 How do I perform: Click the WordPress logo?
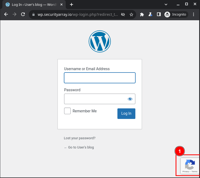(x=100, y=41)
